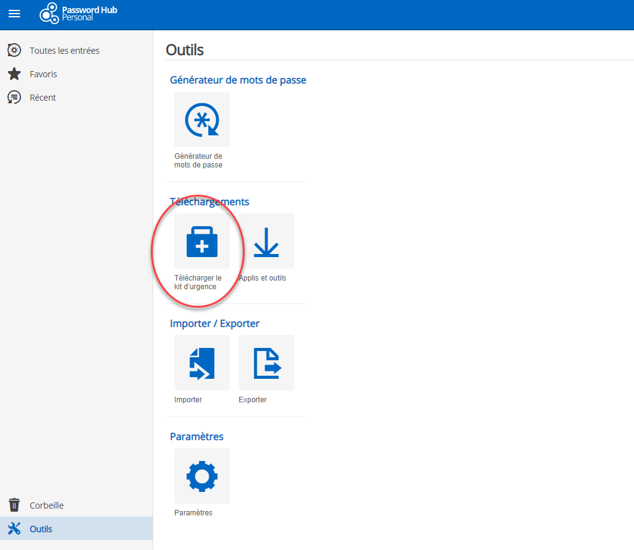The width and height of the screenshot is (634, 550).
Task: Open the Importer tile icon
Action: 202,363
